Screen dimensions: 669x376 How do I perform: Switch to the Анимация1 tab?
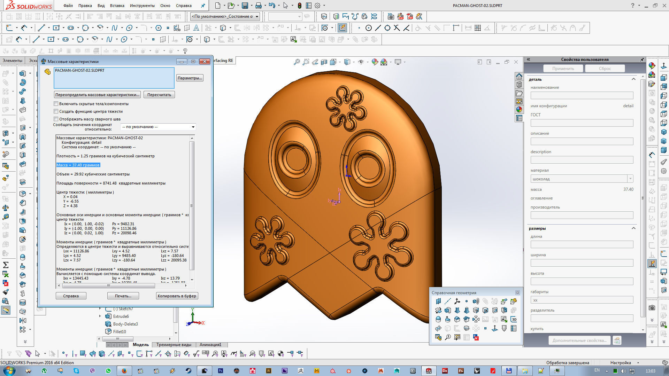[210, 345]
